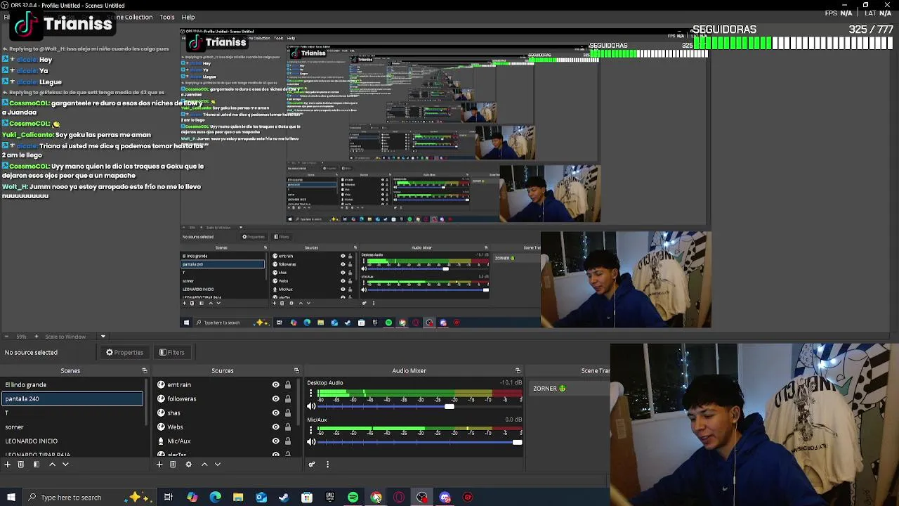Screen dimensions: 899x506
Task: Unlock the Mic/Aux source
Action: pos(287,441)
